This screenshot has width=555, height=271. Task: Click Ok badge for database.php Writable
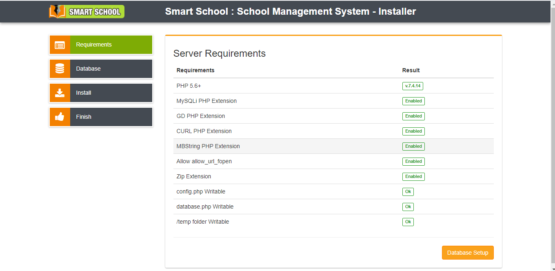click(x=408, y=207)
